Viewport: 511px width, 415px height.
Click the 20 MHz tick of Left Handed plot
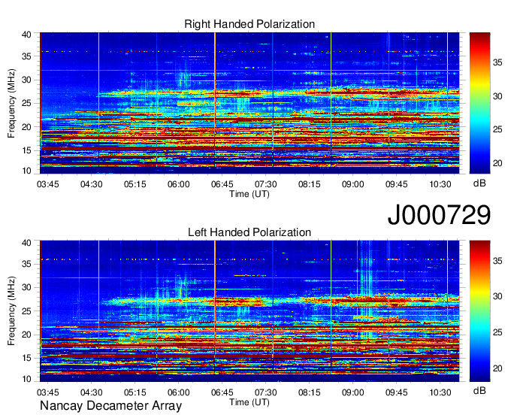click(27, 335)
